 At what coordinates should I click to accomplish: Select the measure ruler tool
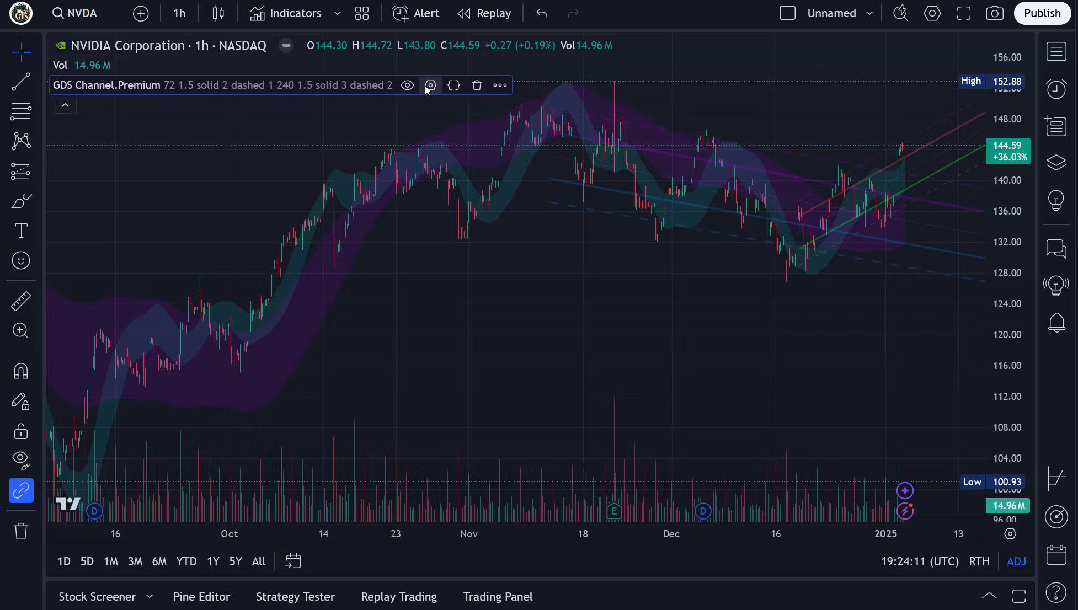coord(20,301)
